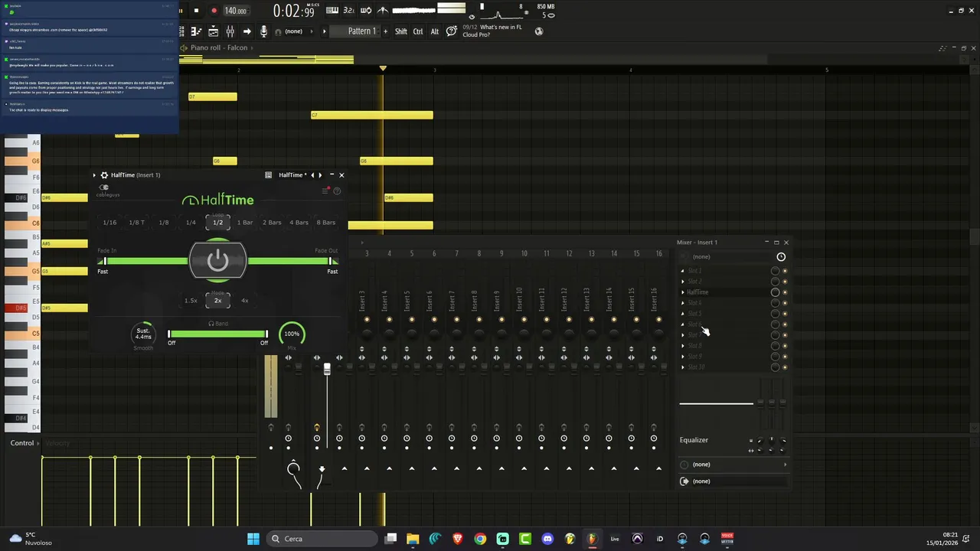Expand Slot 1 arrow in mixer

tap(683, 271)
